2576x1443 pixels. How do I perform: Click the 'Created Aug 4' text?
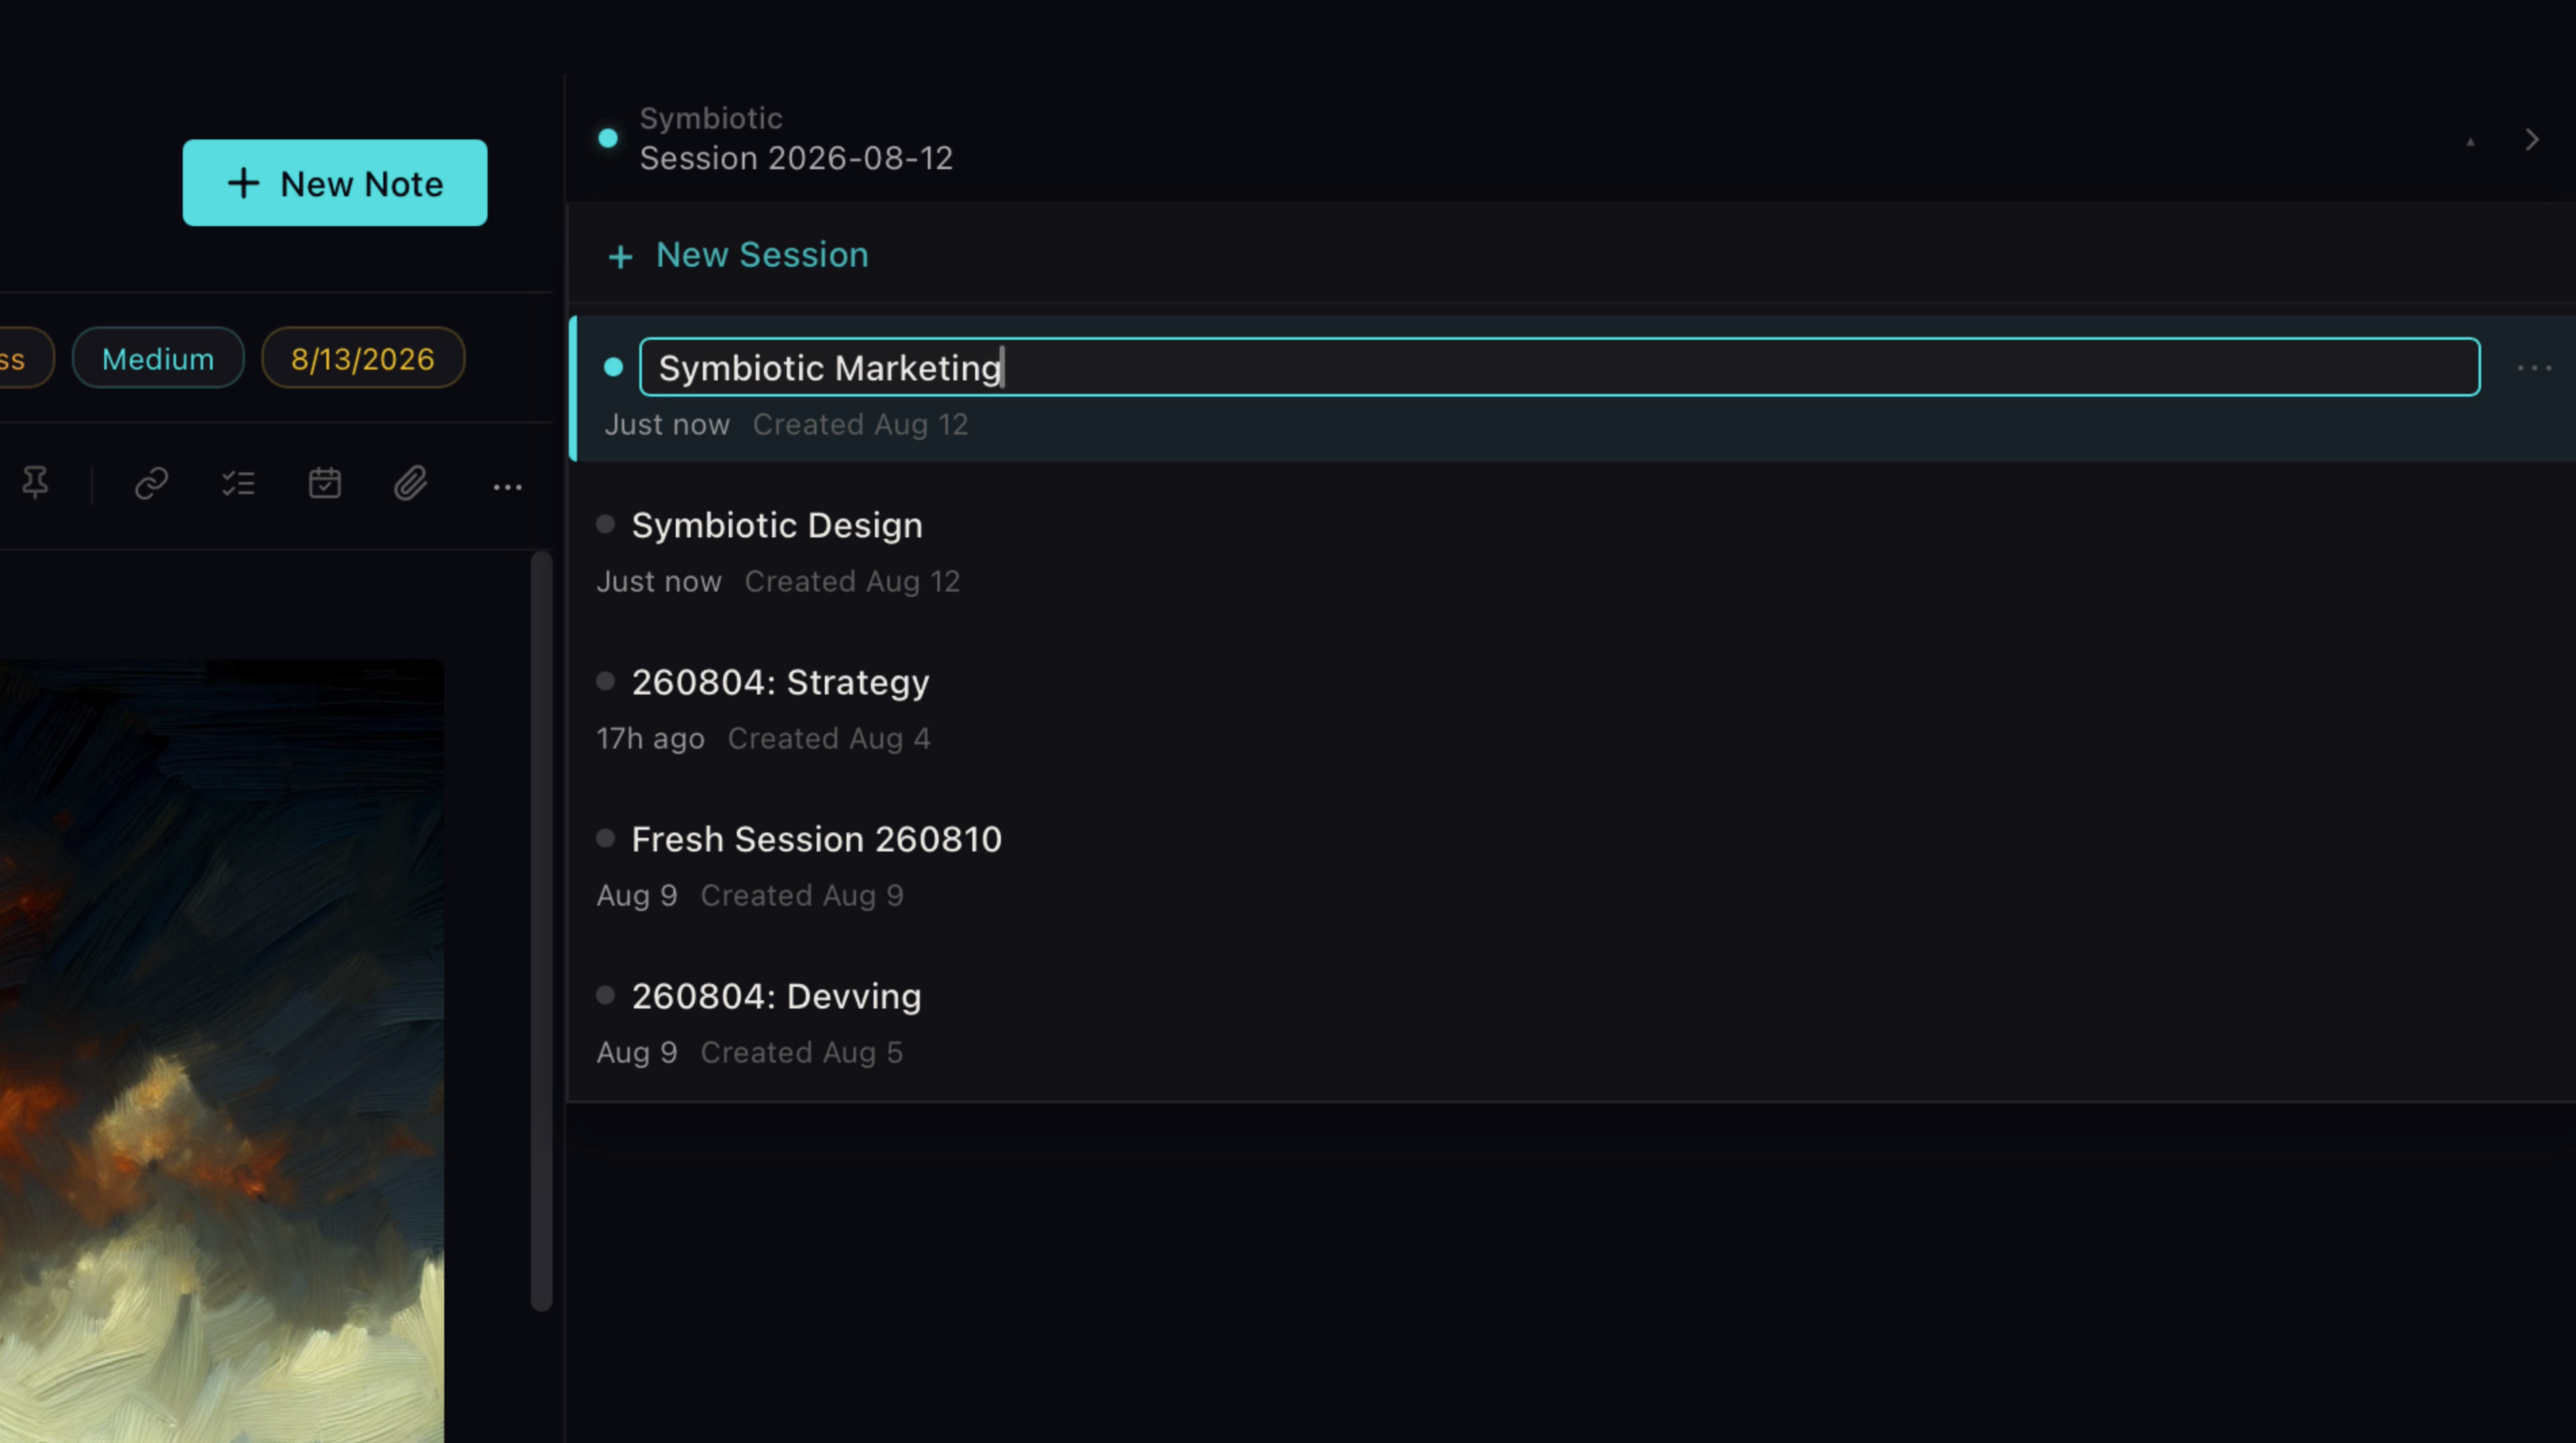coord(829,738)
